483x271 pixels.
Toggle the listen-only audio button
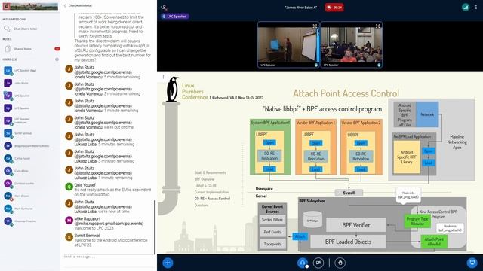pyautogui.click(x=303, y=263)
